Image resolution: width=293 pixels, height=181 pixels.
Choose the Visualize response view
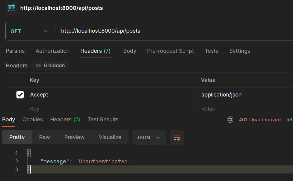click(110, 137)
